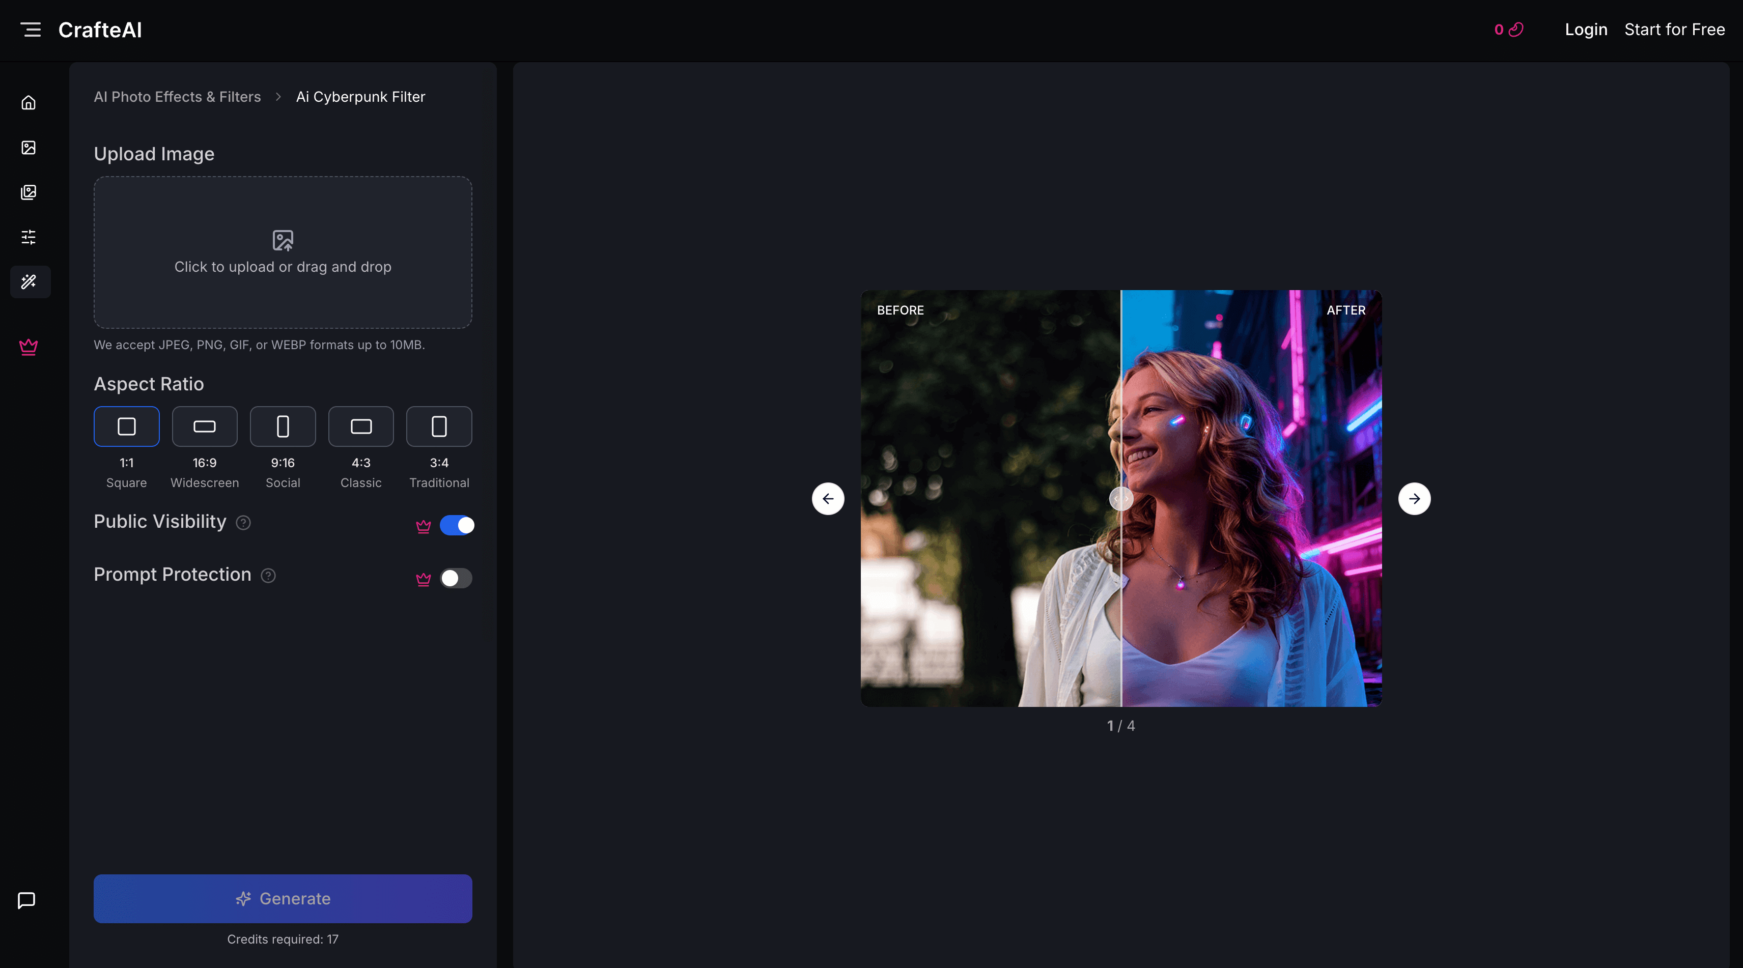Open the Image tool from sidebar
Viewport: 1743px width, 968px height.
pyautogui.click(x=29, y=148)
